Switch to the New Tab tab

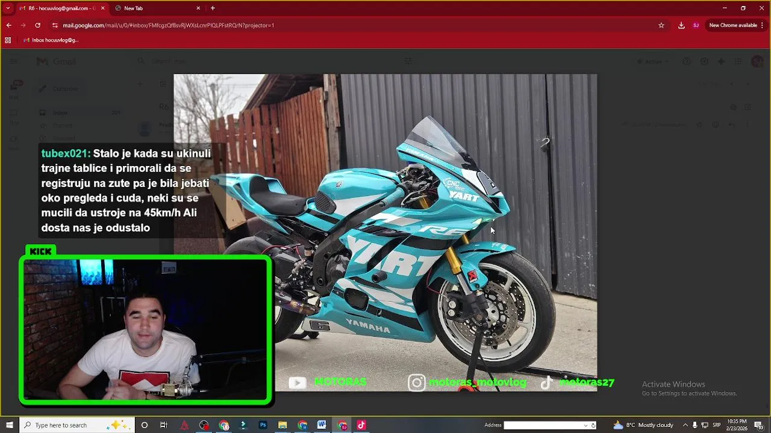pos(157,8)
